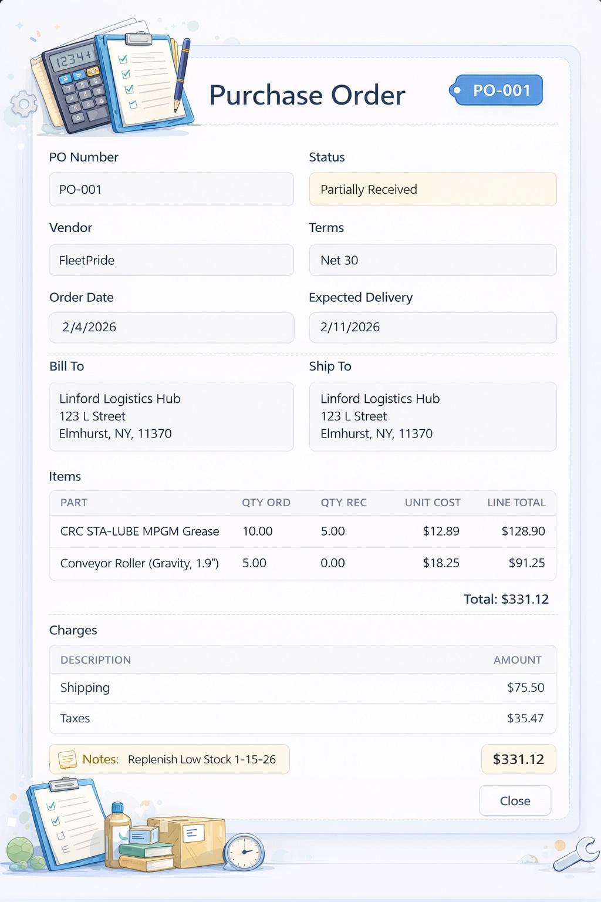Click the sticky note icon next to Notes
The image size is (601, 902).
[x=66, y=759]
